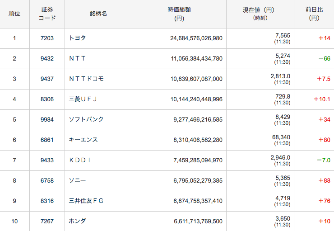
Task: Click current price 5,365
Action: [283, 178]
